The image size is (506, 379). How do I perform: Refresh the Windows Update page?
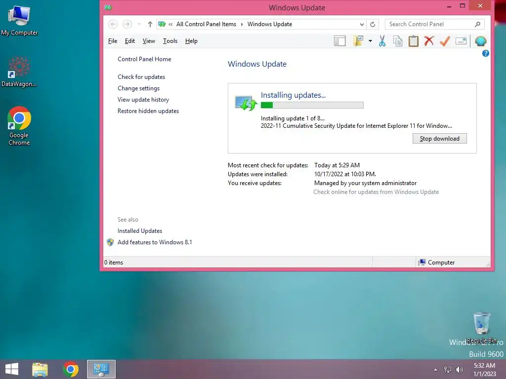pos(373,24)
